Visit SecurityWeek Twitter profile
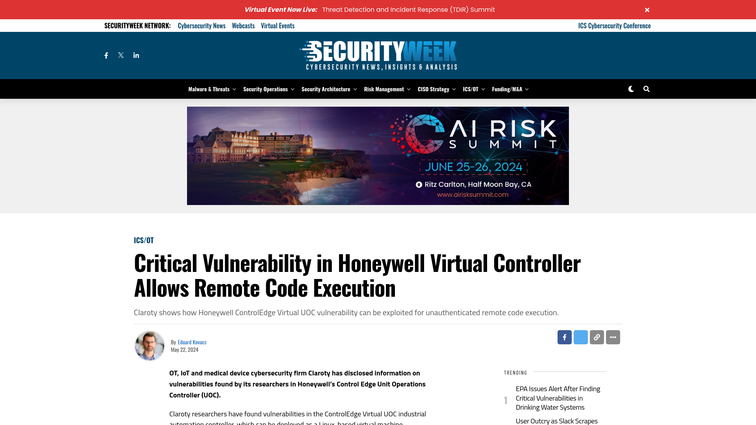Image resolution: width=756 pixels, height=425 pixels. pos(121,55)
